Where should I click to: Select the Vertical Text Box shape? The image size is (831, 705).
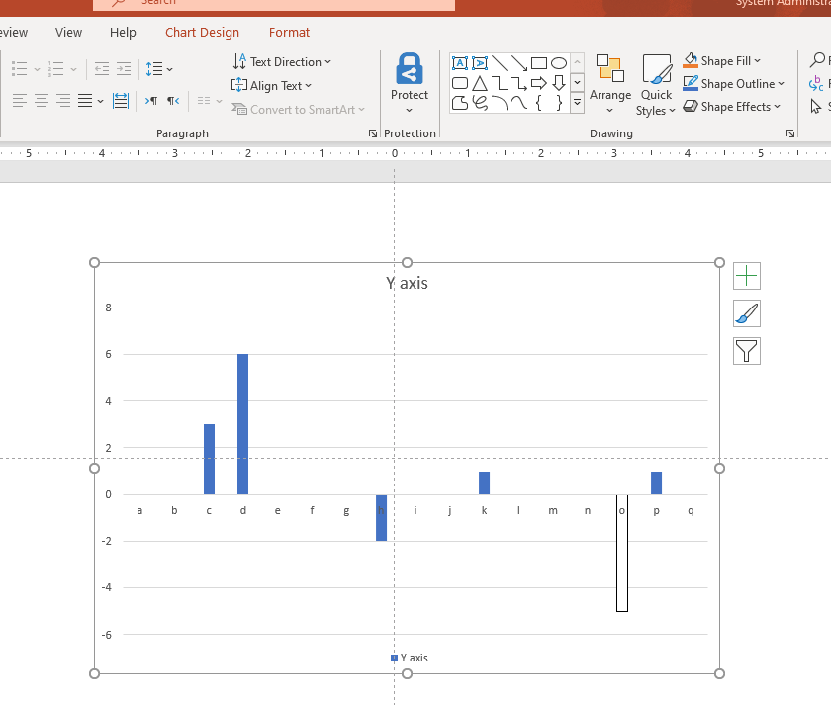coord(480,63)
